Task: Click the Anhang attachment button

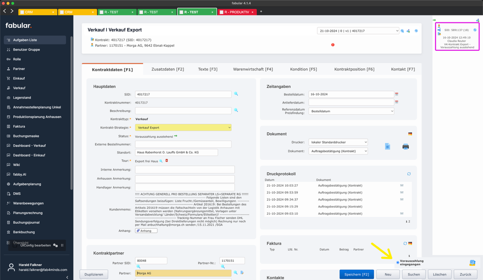Action: (x=146, y=230)
